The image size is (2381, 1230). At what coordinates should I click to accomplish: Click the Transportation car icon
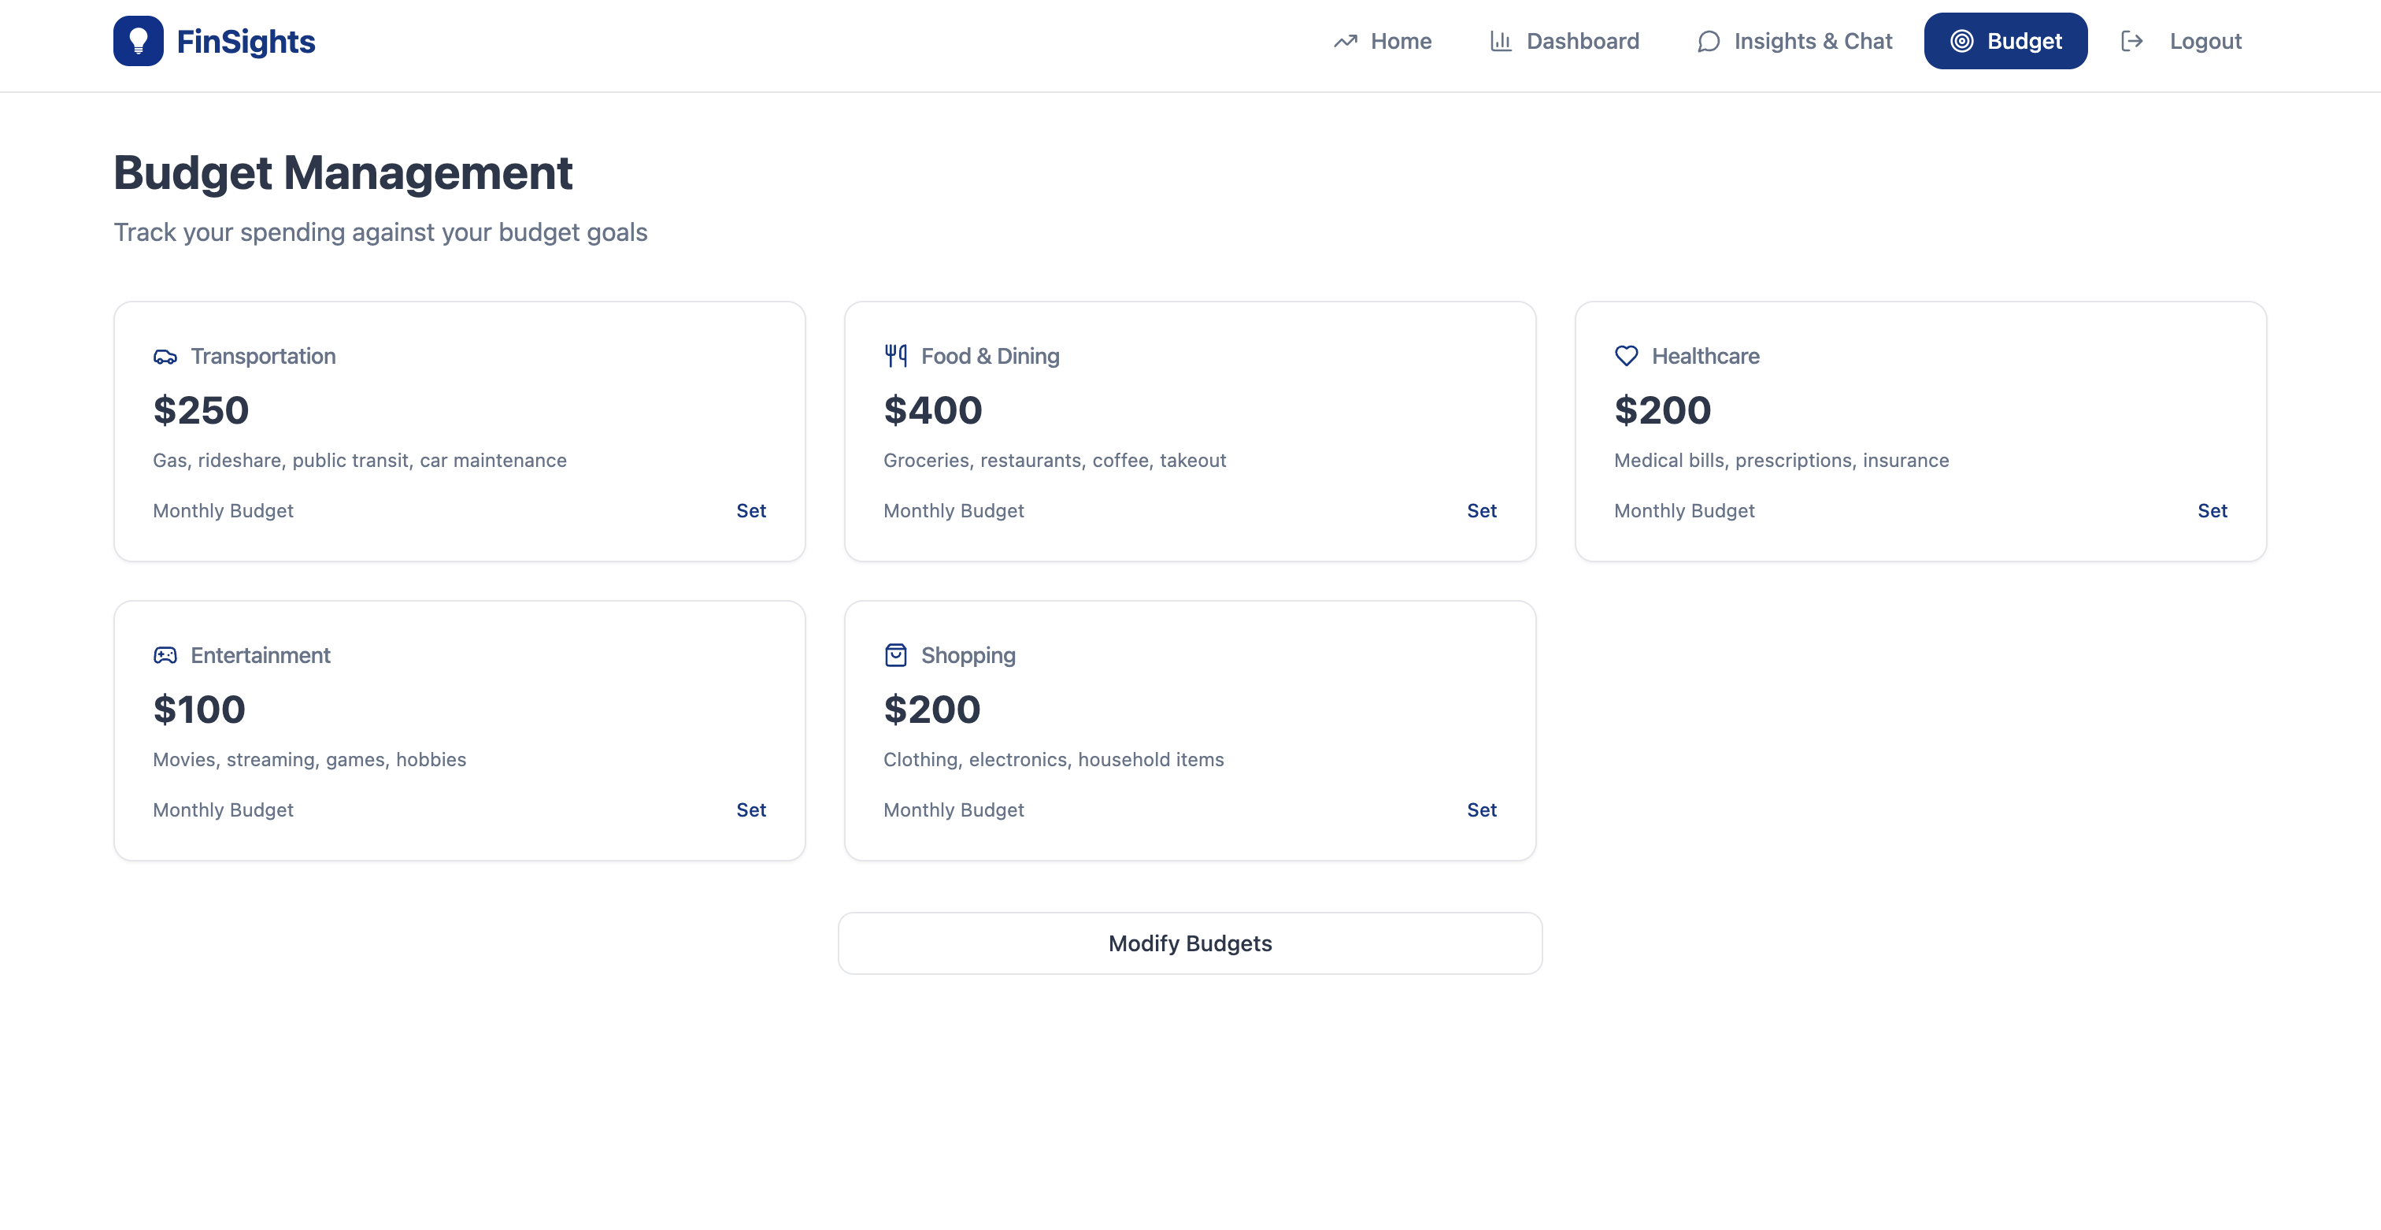click(165, 357)
